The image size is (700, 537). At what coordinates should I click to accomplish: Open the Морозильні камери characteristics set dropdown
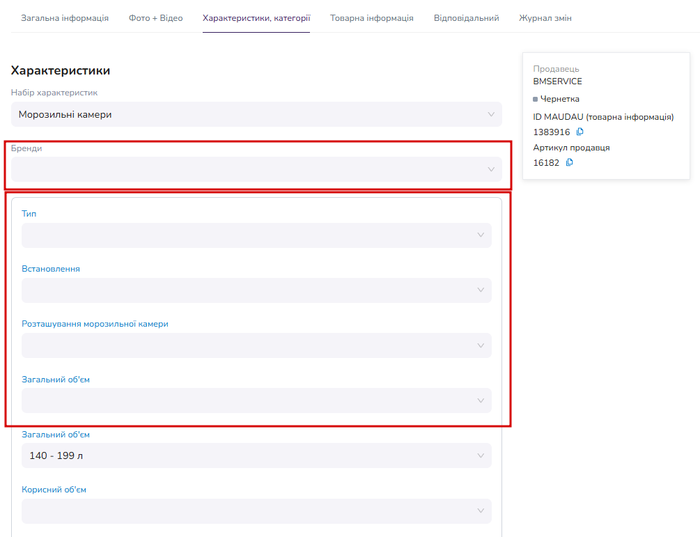[256, 114]
